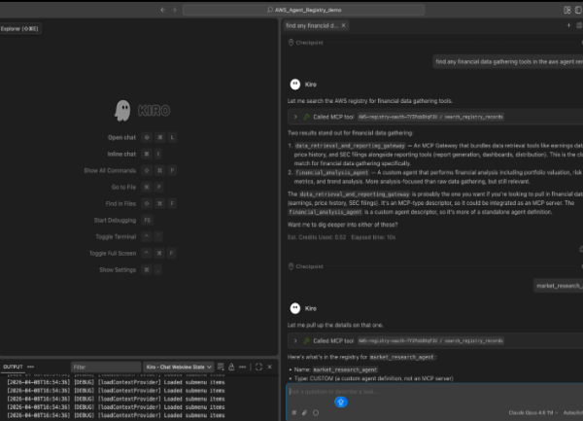The width and height of the screenshot is (583, 421).
Task: Click 'financial_analysis_agent' in result two
Action: (x=331, y=172)
